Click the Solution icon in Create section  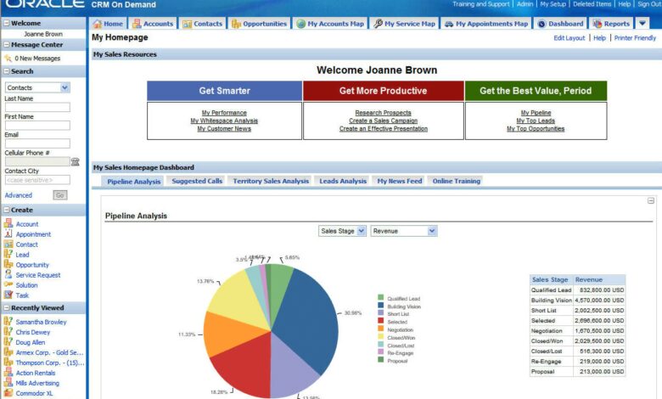(x=8, y=284)
